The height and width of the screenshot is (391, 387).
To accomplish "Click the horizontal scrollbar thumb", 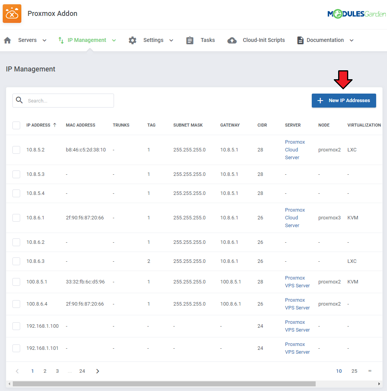I will [164, 384].
